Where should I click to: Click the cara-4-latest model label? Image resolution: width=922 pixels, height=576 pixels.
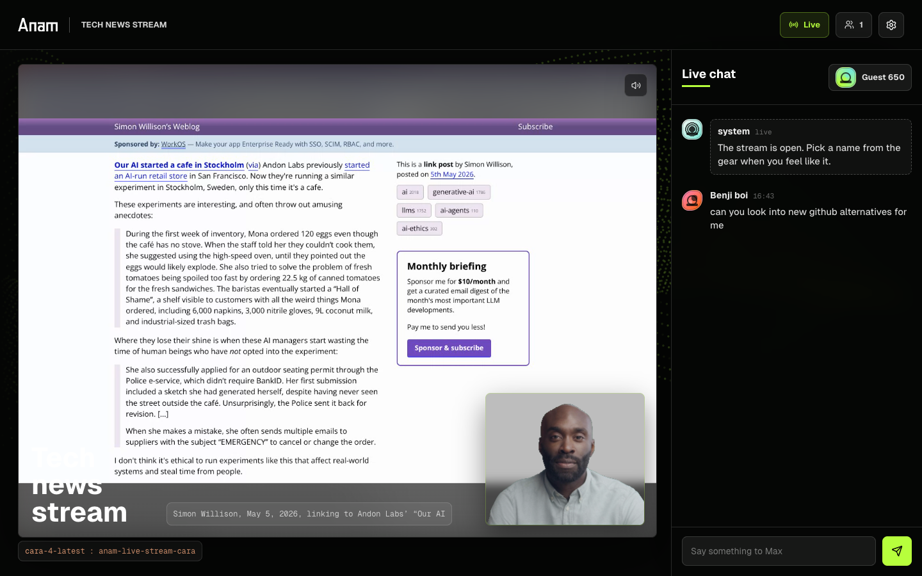[110, 551]
